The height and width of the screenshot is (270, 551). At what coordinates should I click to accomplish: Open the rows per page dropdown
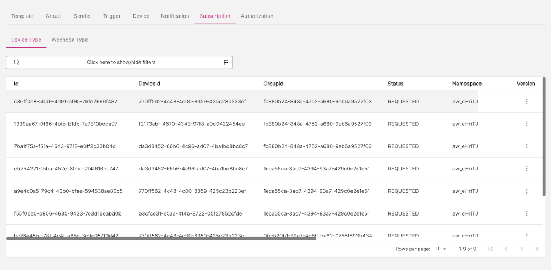tap(441, 249)
